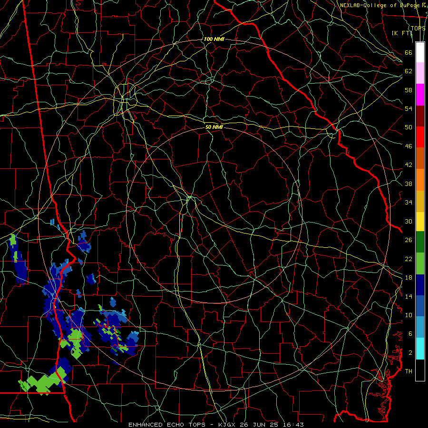Click the navy swatch between 14 and 18
This screenshot has width=428, height=428.
click(x=420, y=285)
